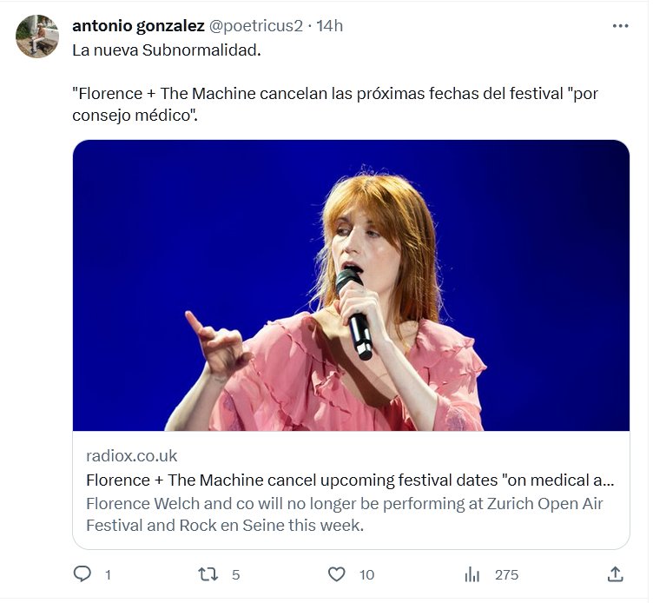
Task: Click the view count "275"
Action: [x=506, y=575]
